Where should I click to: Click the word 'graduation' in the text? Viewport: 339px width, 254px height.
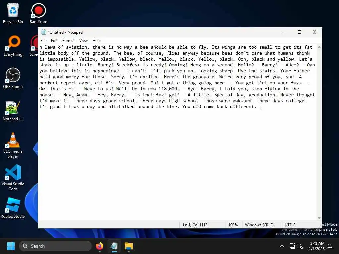[x=262, y=95]
